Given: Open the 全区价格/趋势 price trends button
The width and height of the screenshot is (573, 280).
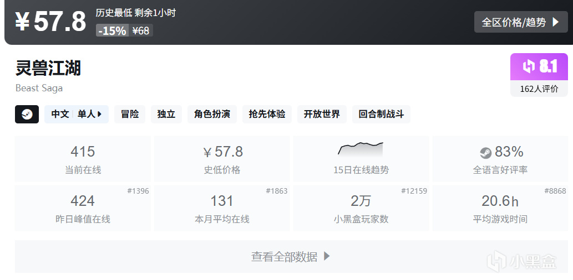Looking at the screenshot, I should [521, 22].
